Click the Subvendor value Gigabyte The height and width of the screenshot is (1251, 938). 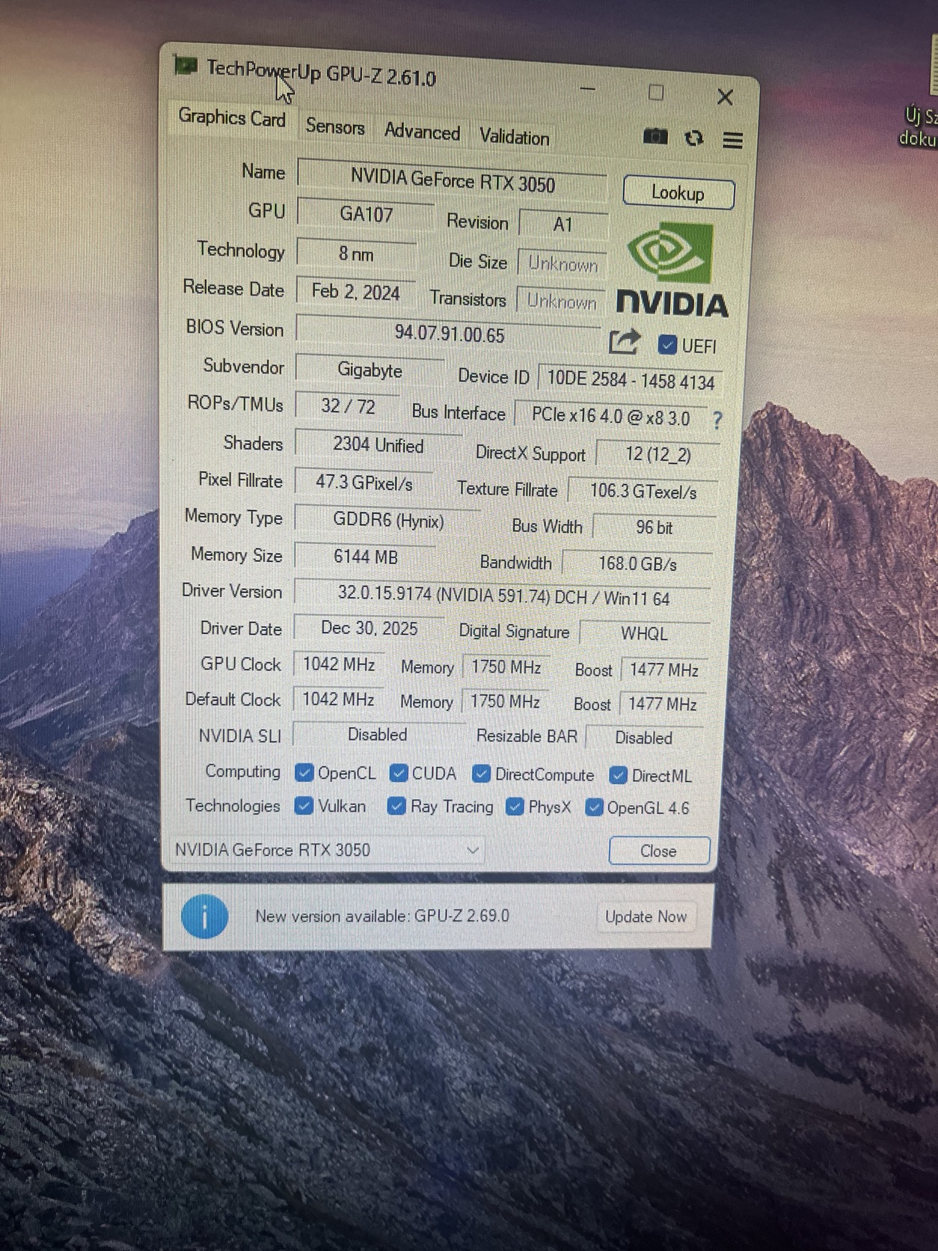click(370, 370)
